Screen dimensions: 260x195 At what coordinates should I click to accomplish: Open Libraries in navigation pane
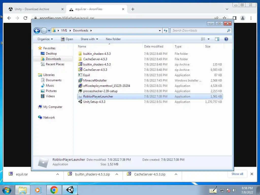(49, 75)
